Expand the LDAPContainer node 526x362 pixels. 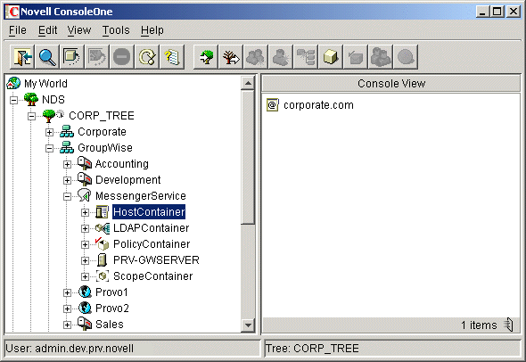point(85,229)
